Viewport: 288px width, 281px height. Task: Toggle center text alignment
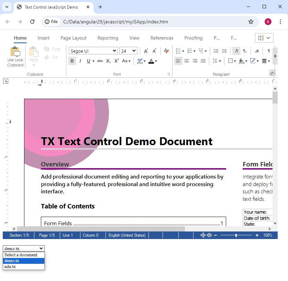tap(187, 61)
